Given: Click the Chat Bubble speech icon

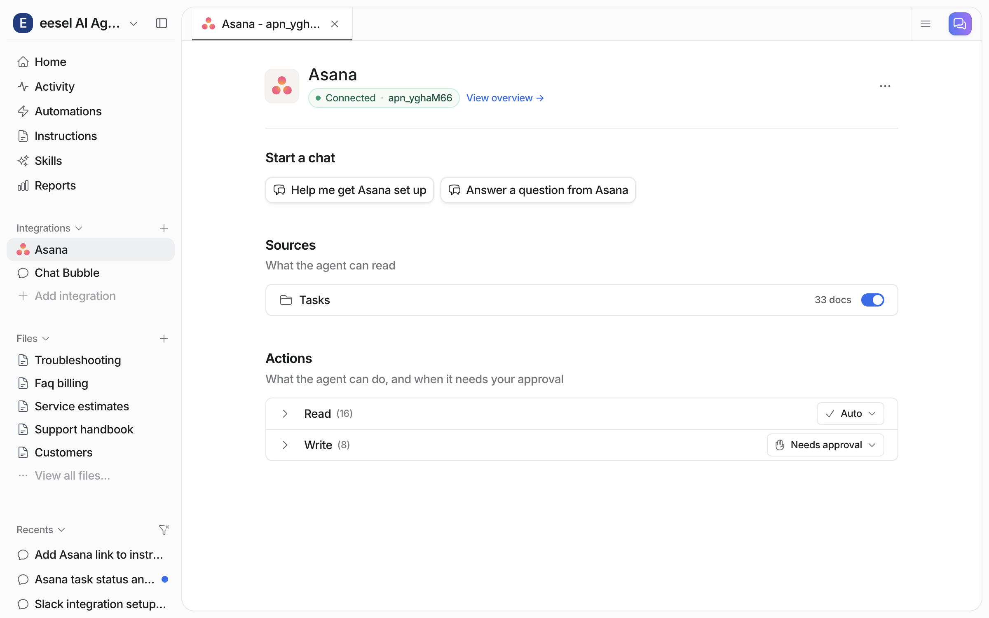Looking at the screenshot, I should click(x=23, y=273).
